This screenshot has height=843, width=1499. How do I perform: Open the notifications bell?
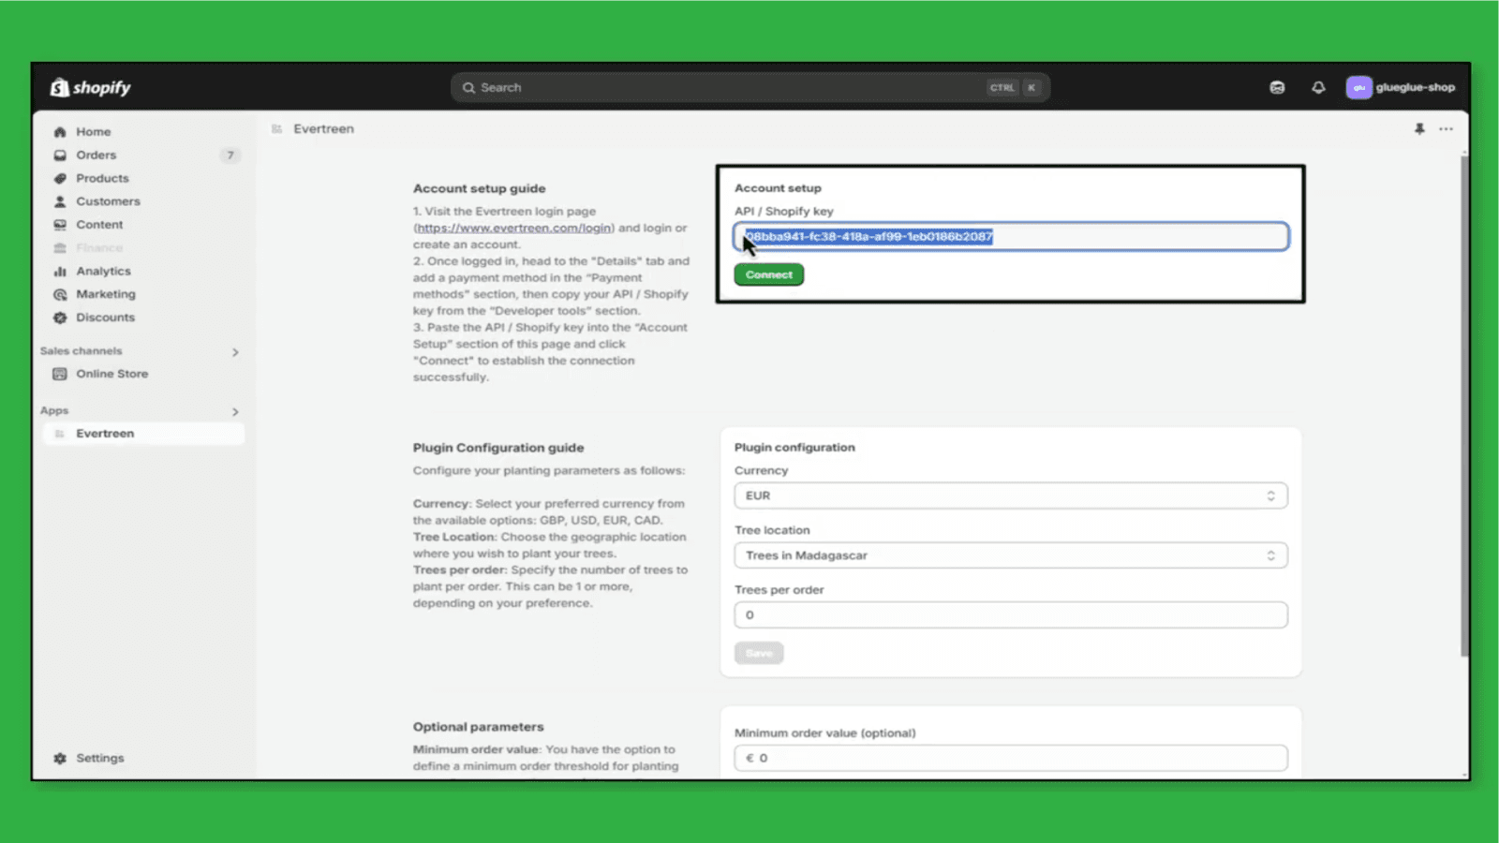[x=1317, y=86]
